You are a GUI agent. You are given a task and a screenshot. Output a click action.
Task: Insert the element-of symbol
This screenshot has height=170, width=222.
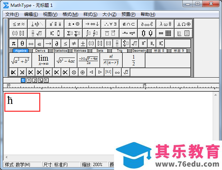tap(40, 43)
